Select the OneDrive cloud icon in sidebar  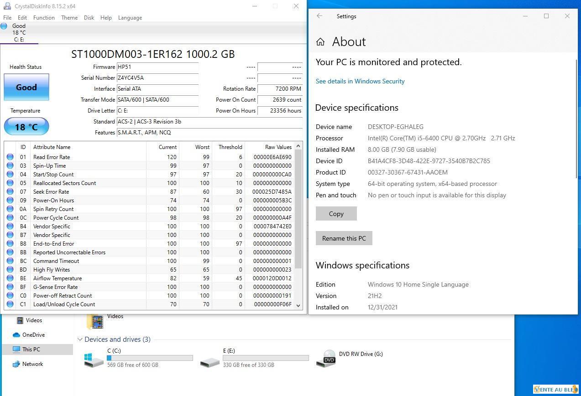pyautogui.click(x=16, y=335)
